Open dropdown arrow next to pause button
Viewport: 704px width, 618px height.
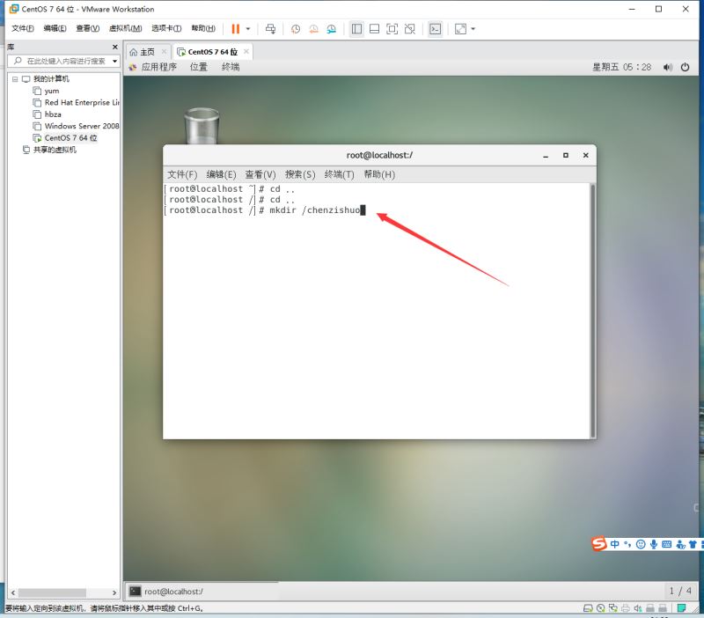click(x=248, y=29)
